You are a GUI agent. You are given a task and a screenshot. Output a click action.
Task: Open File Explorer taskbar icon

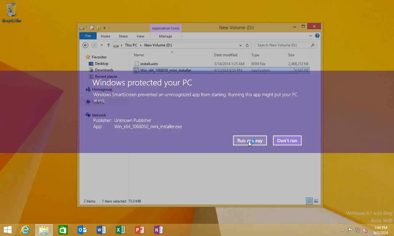[x=44, y=230]
